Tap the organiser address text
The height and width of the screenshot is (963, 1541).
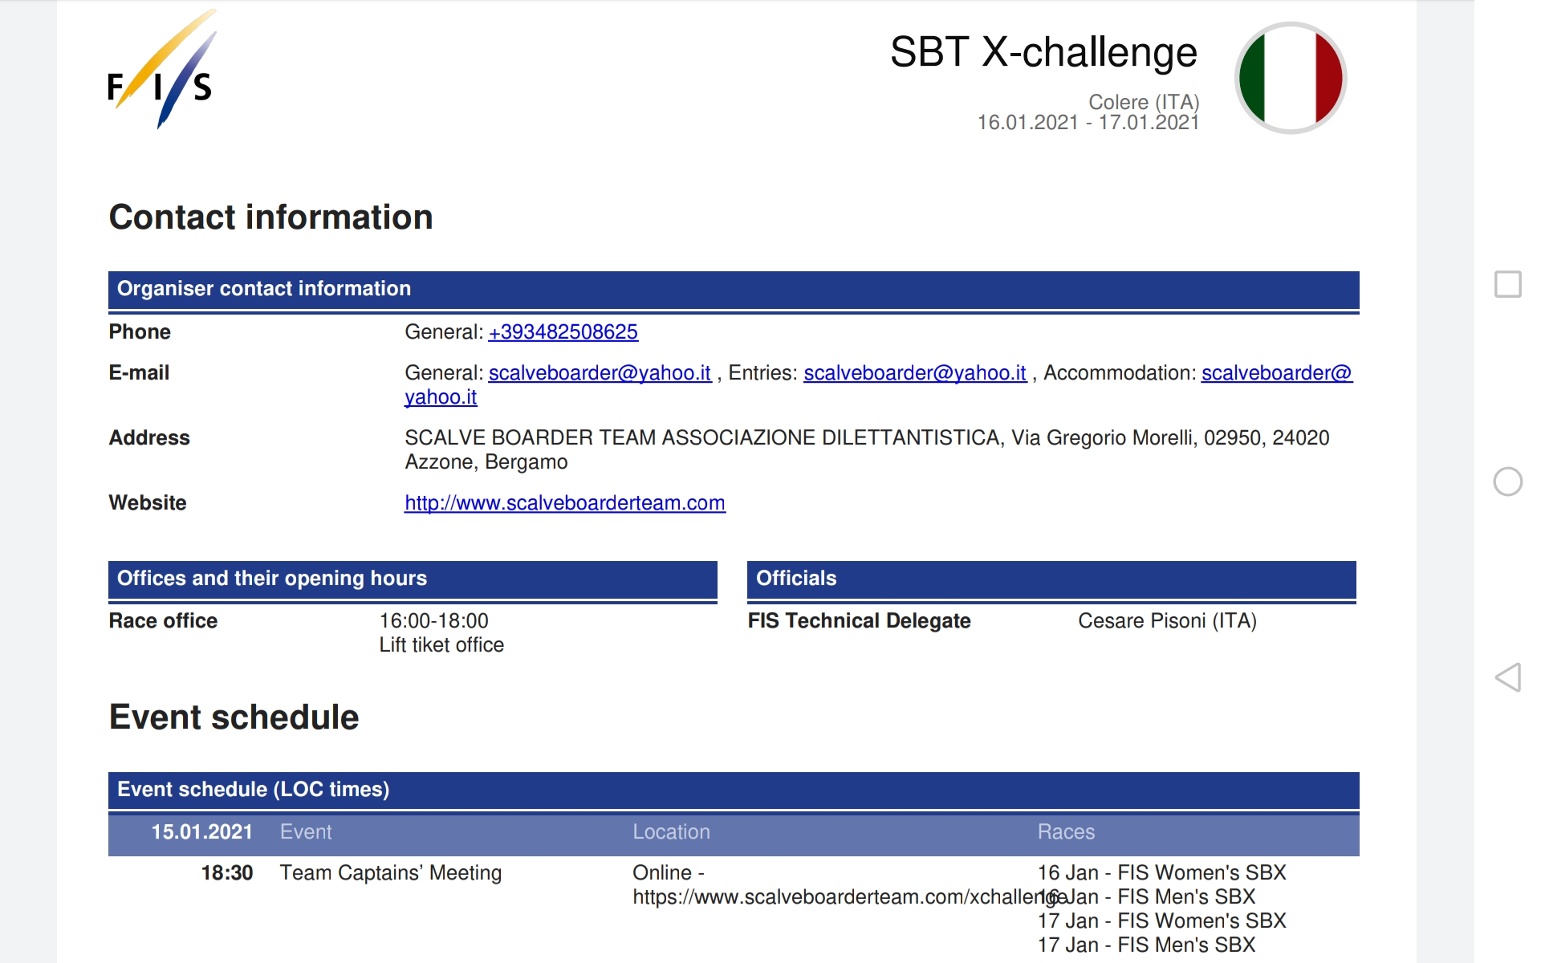click(x=866, y=438)
